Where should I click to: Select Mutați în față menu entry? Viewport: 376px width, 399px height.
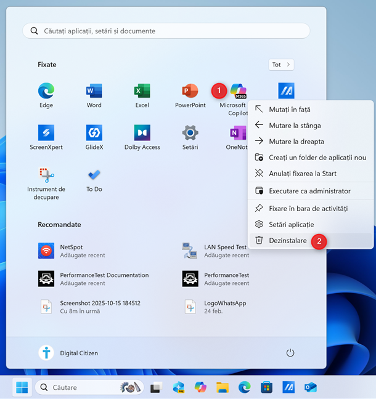click(x=311, y=110)
